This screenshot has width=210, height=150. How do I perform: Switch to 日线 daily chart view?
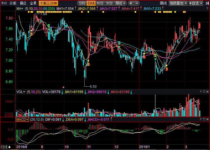tap(91, 3)
